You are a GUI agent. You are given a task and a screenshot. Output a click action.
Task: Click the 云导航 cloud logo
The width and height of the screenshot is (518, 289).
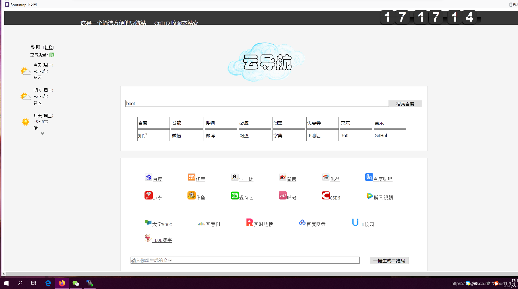coord(267,62)
